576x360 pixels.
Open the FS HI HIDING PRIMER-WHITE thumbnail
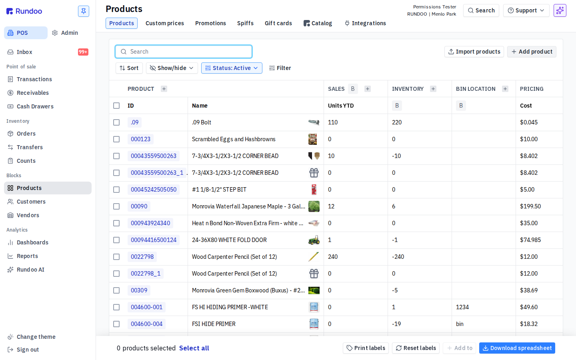pos(314,307)
